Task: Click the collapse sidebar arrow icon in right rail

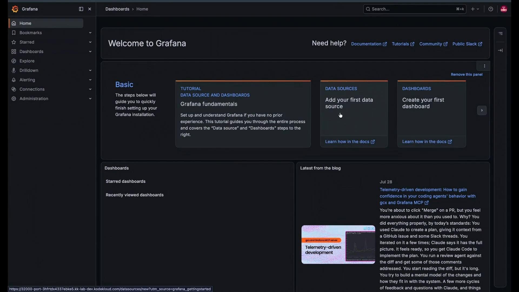Action: [501, 51]
